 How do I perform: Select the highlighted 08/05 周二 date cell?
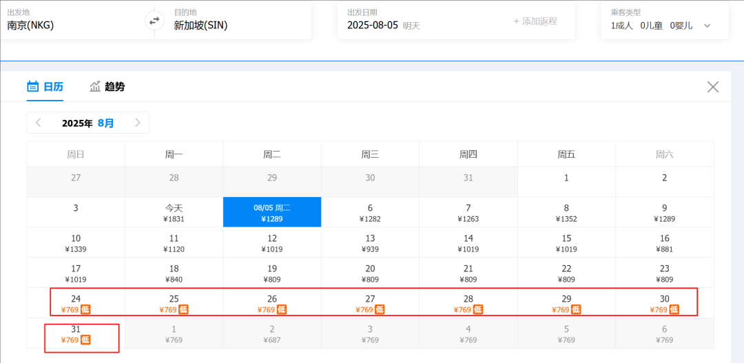click(x=272, y=213)
